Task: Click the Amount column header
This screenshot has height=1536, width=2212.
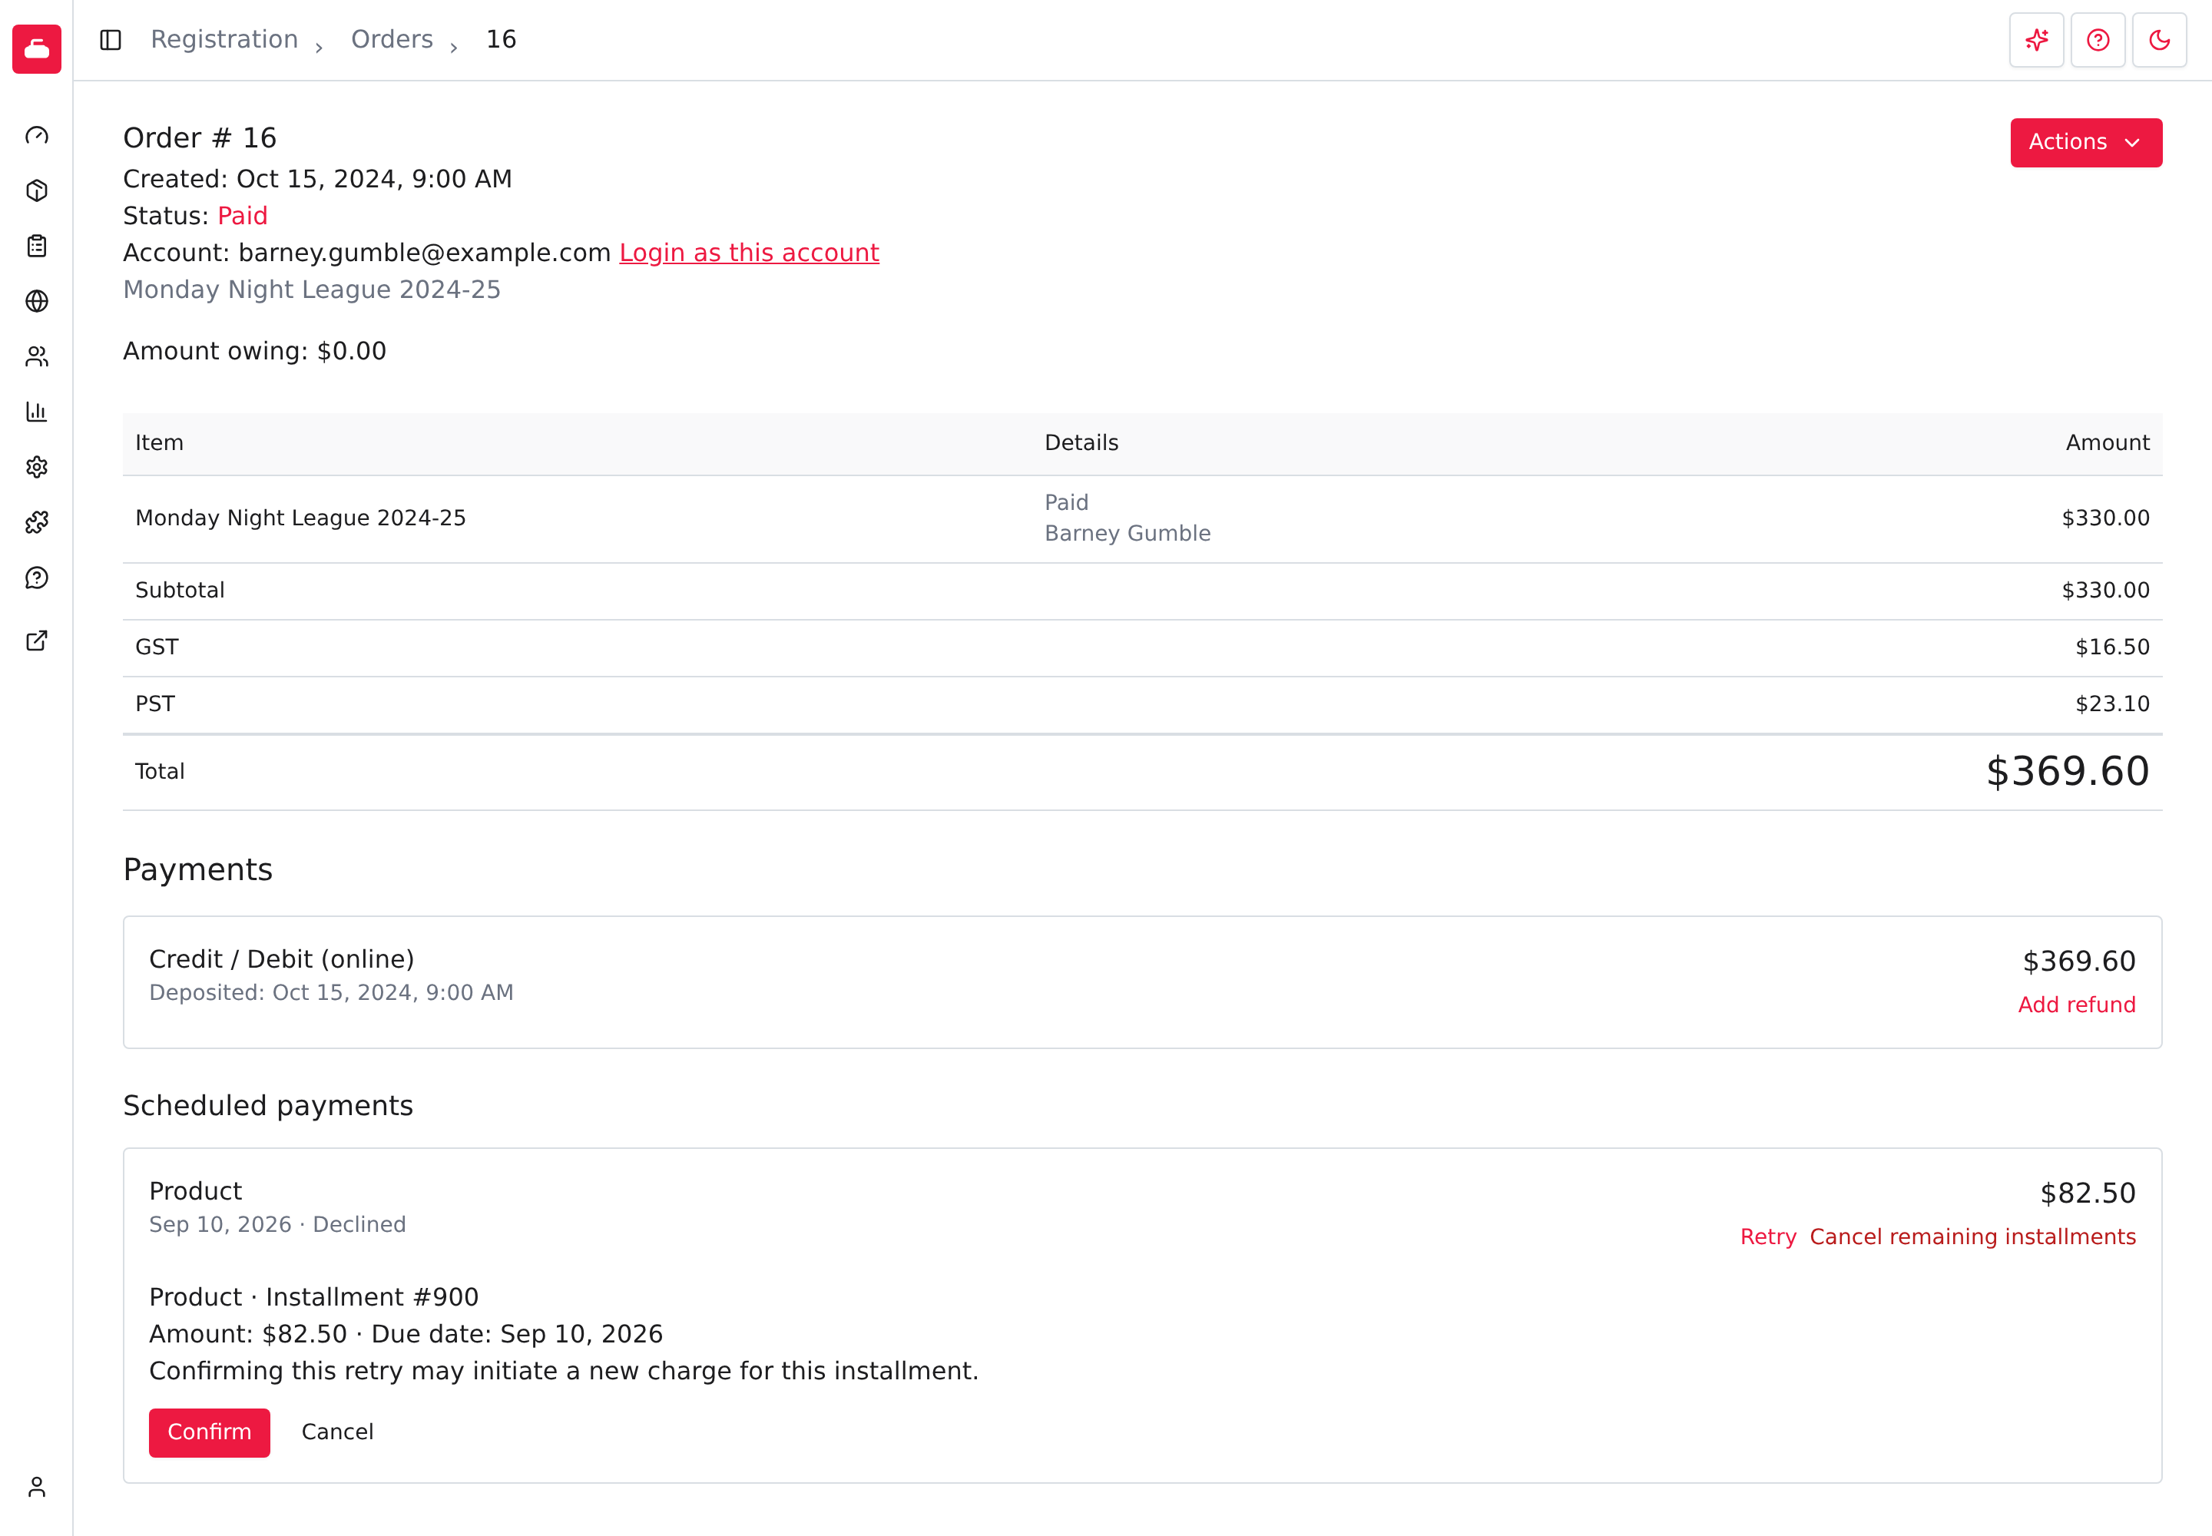Action: point(2108,444)
